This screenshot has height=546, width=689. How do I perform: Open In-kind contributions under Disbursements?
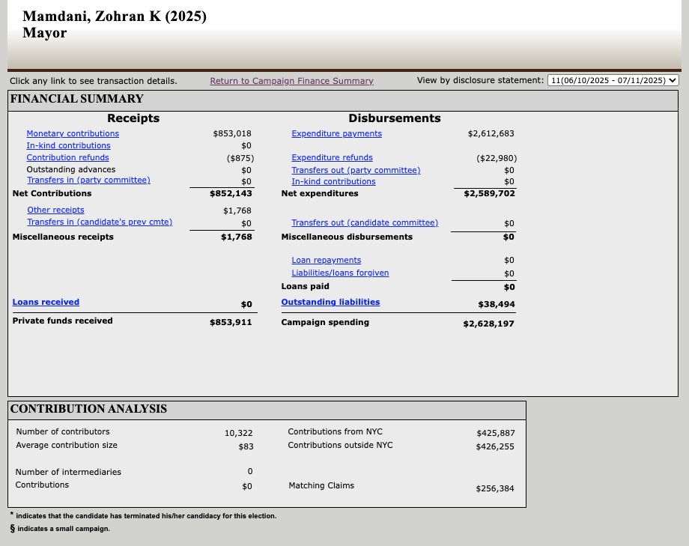333,181
